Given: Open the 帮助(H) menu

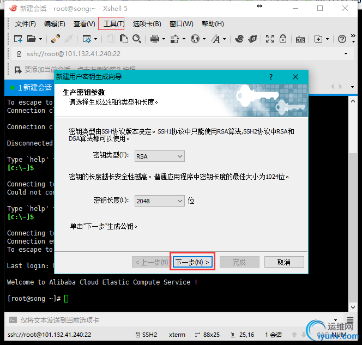Looking at the screenshot, I should click(x=213, y=24).
